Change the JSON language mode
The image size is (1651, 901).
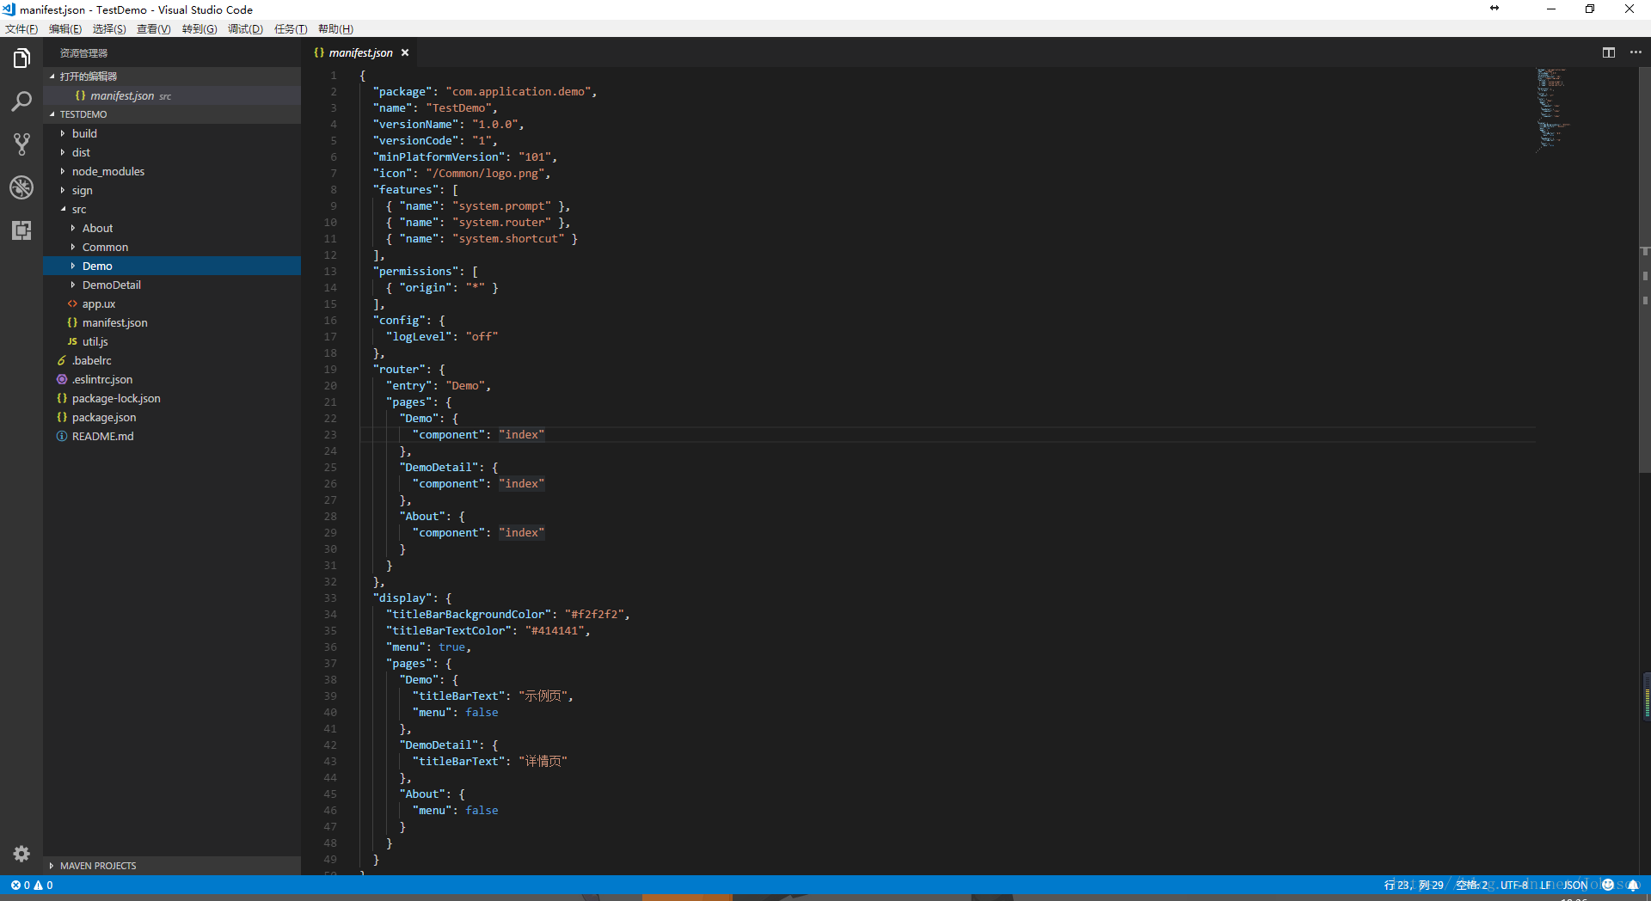pyautogui.click(x=1575, y=885)
